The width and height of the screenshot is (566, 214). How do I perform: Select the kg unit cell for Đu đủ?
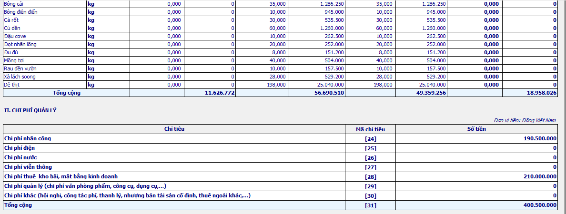point(108,52)
